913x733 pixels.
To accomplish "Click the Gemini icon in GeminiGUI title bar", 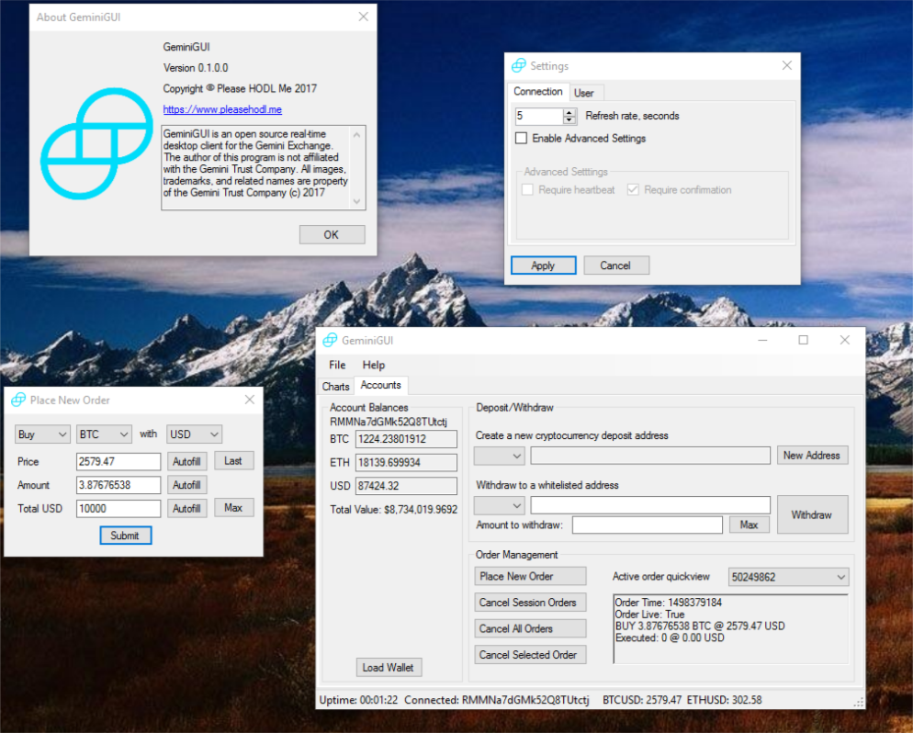I will pos(330,340).
